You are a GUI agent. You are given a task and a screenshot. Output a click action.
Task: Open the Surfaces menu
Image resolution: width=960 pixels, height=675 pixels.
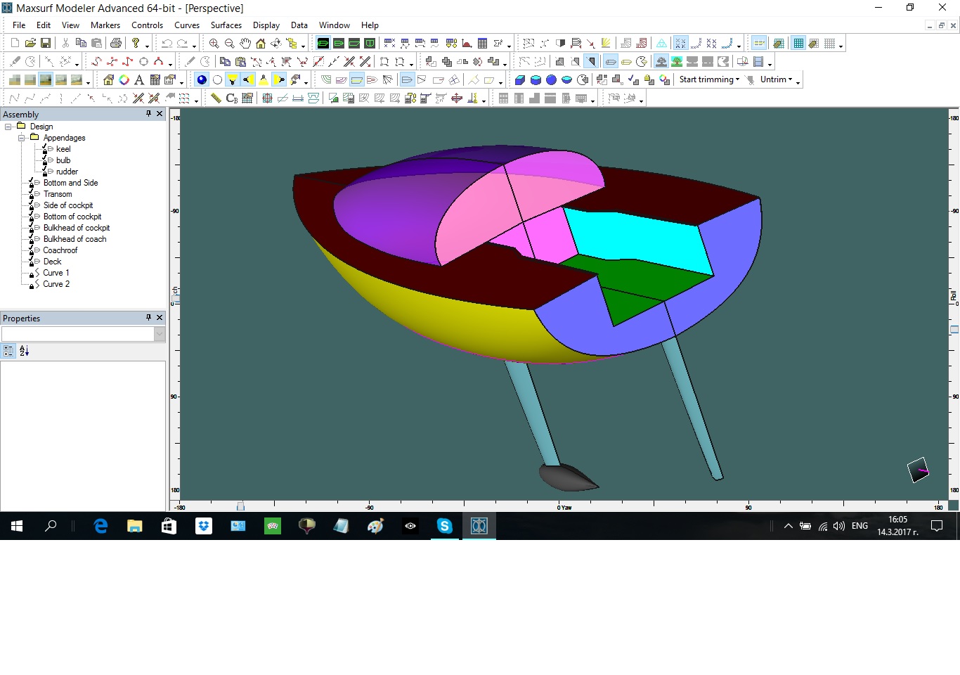(226, 25)
